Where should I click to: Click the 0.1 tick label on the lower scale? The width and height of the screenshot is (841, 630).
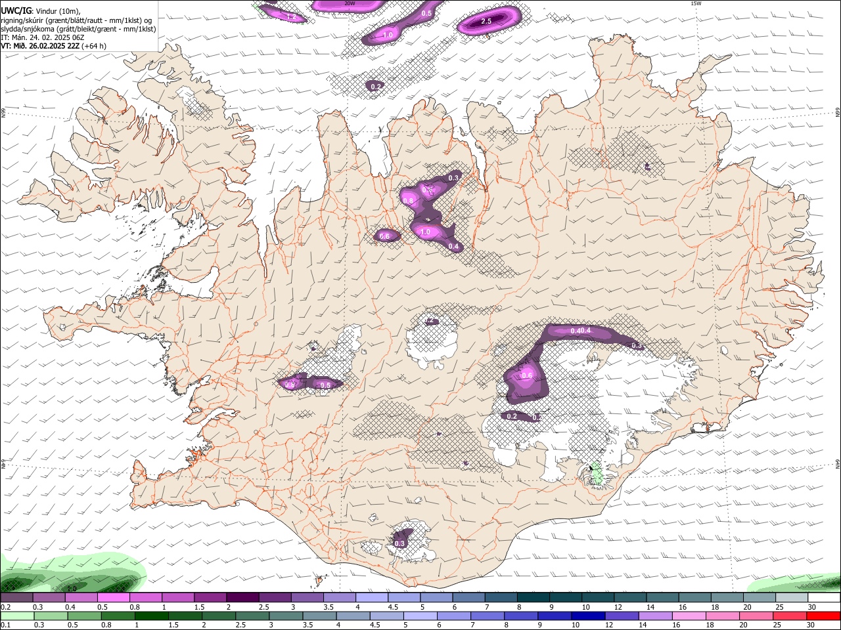coord(5,625)
